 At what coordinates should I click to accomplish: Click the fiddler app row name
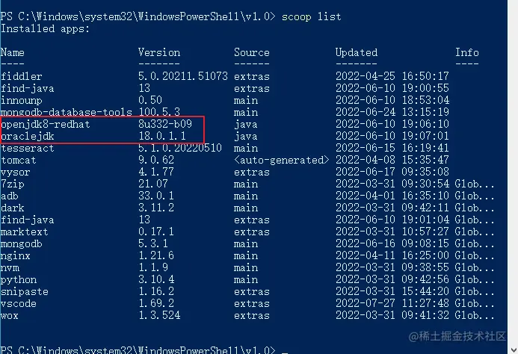tap(21, 76)
